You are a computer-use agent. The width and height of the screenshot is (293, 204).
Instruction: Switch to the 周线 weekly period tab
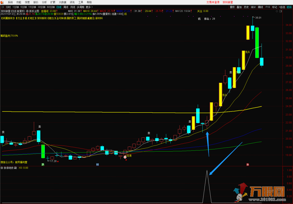coord(66,7)
